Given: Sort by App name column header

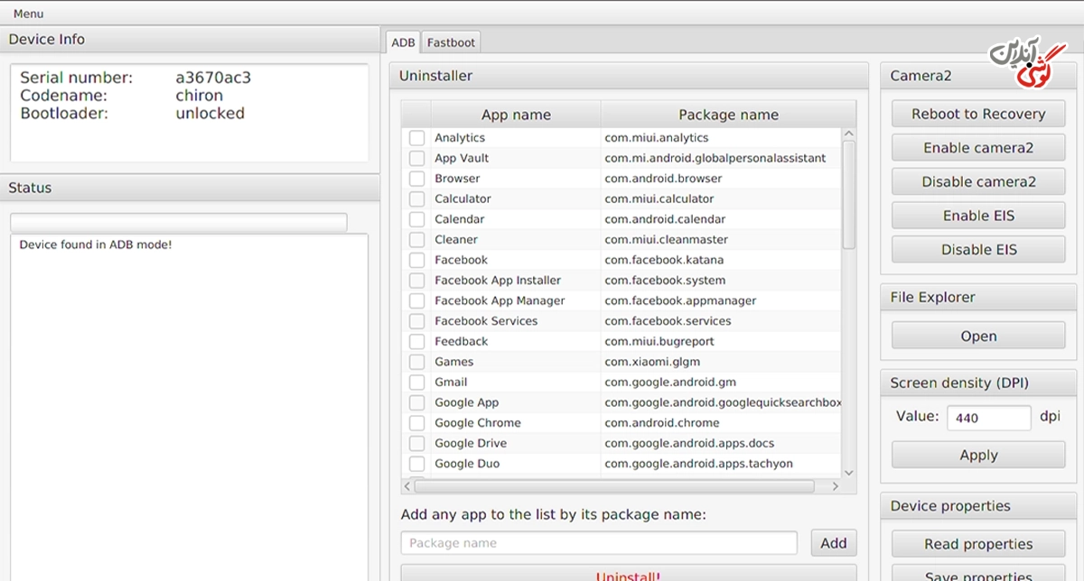Looking at the screenshot, I should click(516, 115).
